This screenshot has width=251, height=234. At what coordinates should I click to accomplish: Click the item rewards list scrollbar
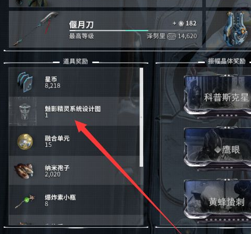click(x=141, y=118)
